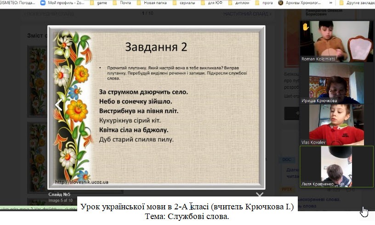
Task: Select Лиля Кравченко video tile
Action: (336, 167)
